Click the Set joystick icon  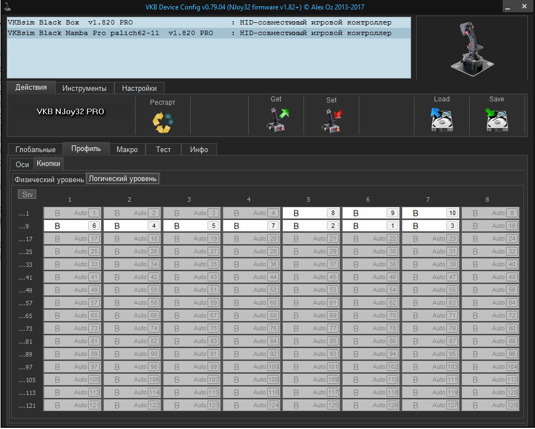331,120
